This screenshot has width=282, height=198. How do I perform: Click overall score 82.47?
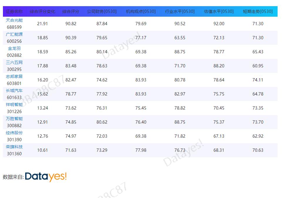click(71, 80)
